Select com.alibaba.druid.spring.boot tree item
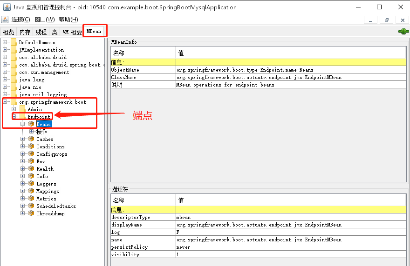The width and height of the screenshot is (410, 266). coord(61,65)
